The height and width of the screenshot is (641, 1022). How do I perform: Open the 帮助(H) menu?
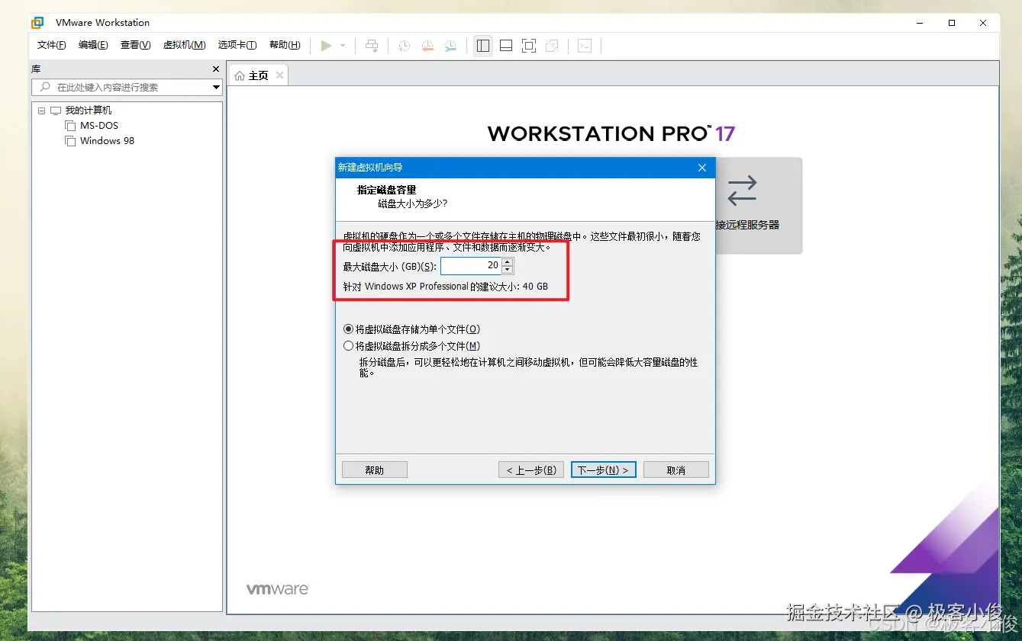click(285, 45)
